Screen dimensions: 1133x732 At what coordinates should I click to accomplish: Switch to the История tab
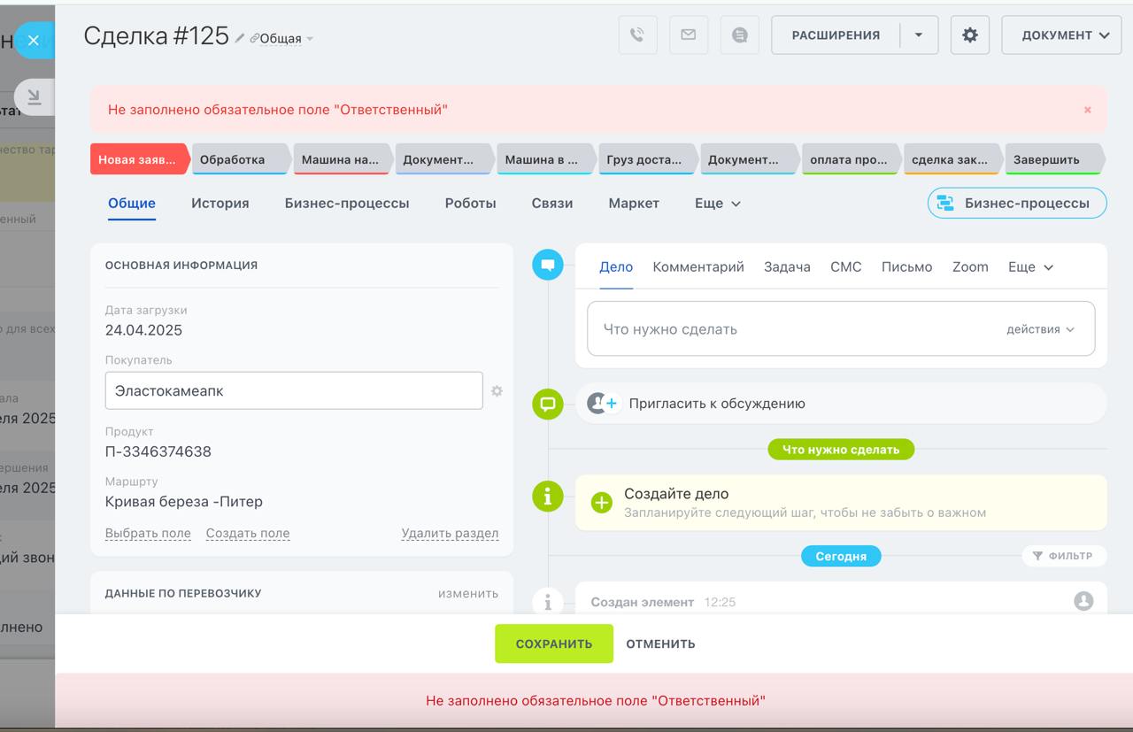[x=220, y=204]
